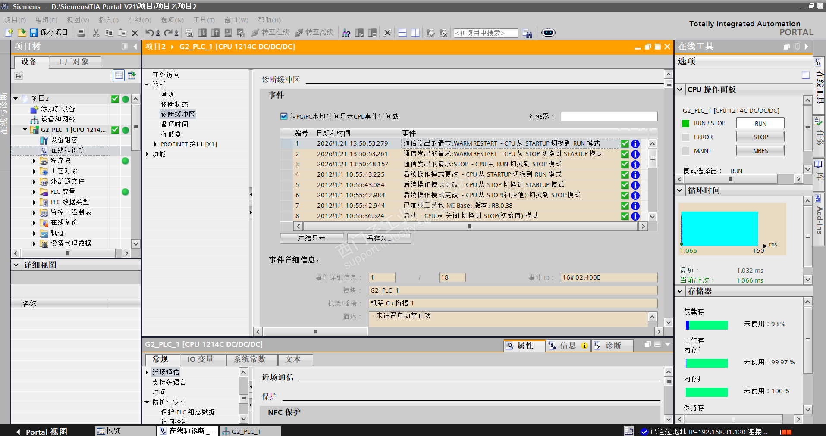Click the green check status on event row 2
This screenshot has height=436, width=826.
(x=625, y=154)
